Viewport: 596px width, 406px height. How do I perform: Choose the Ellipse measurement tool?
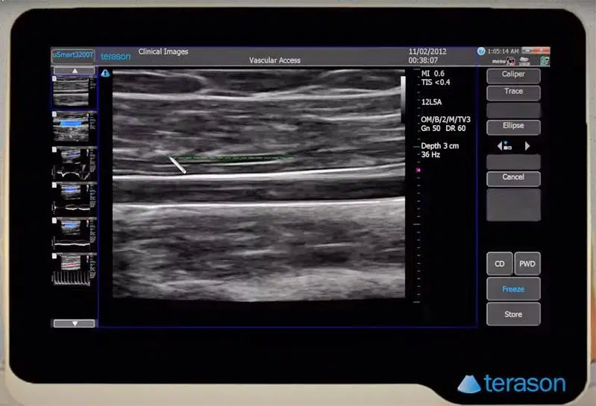coord(513,126)
